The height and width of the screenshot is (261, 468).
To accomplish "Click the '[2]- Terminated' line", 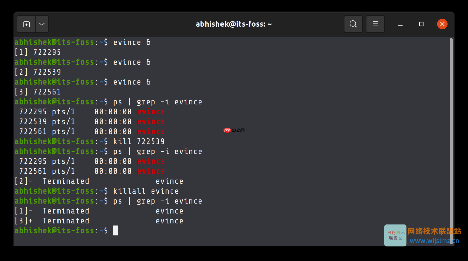I will (99, 181).
